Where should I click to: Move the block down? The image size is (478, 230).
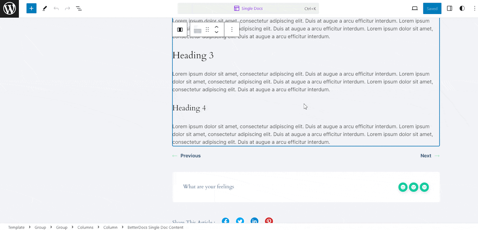[217, 32]
